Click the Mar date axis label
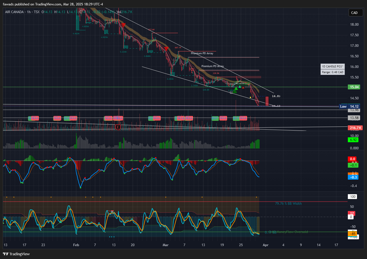This screenshot has width=367, height=259. click(166, 245)
